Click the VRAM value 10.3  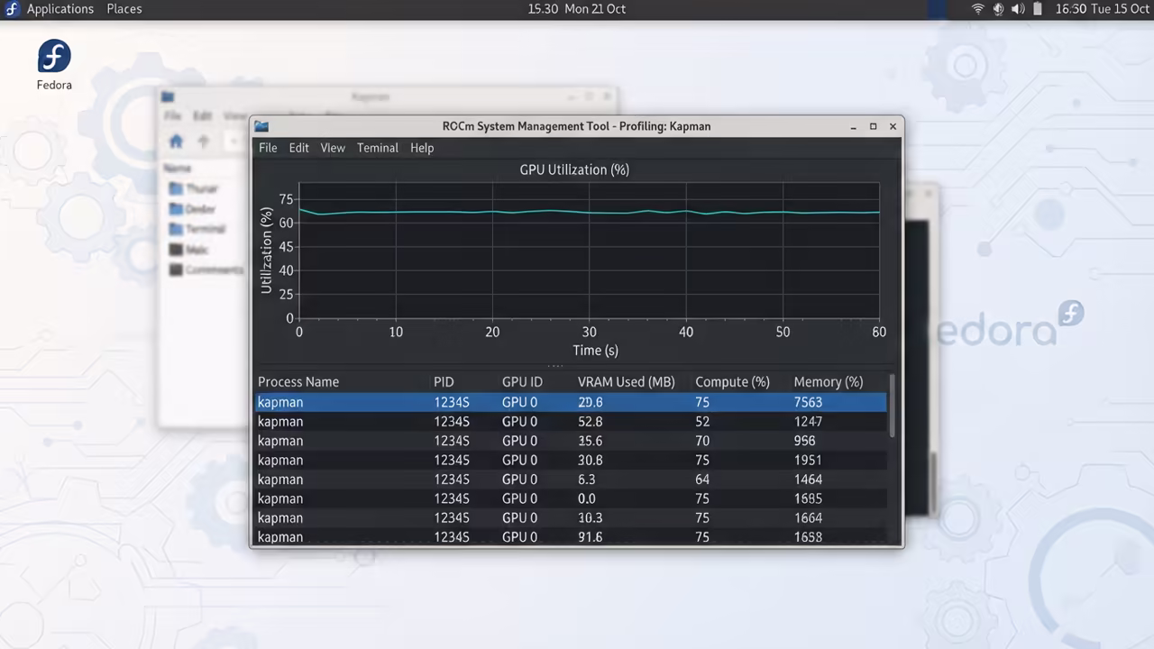(x=591, y=518)
